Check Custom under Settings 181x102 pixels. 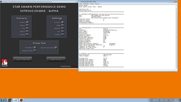coord(62,35)
